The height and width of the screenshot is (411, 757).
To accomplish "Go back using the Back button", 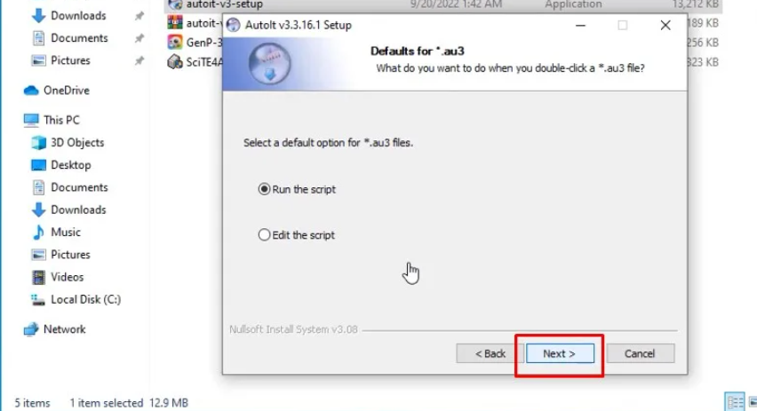I will pyautogui.click(x=490, y=353).
